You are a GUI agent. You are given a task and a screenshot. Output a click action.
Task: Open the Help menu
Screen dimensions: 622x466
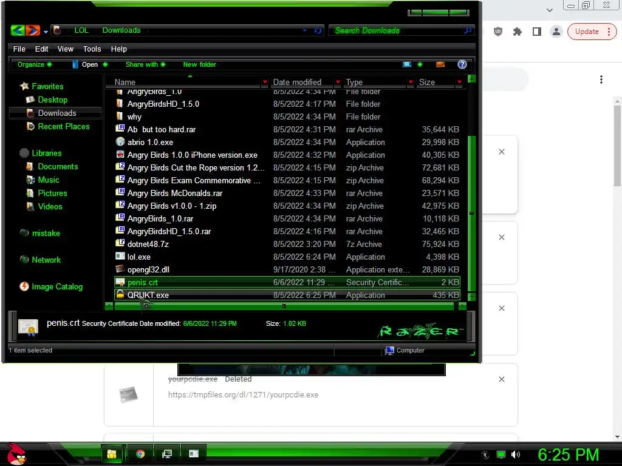[x=118, y=49]
